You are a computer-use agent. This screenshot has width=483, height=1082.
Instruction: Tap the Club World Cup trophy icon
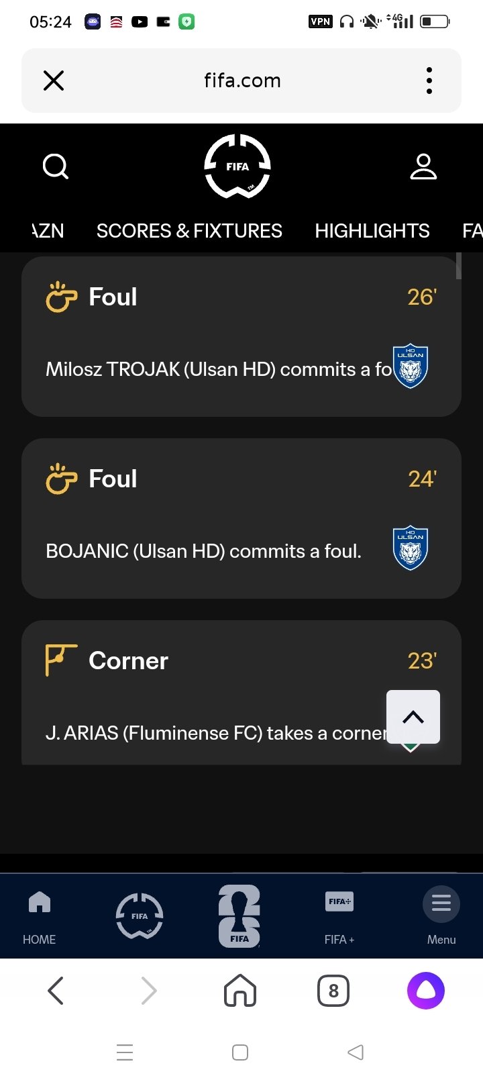point(239,916)
